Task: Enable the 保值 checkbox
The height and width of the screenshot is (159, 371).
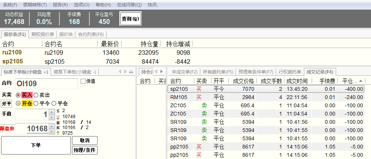Action: (x=83, y=81)
